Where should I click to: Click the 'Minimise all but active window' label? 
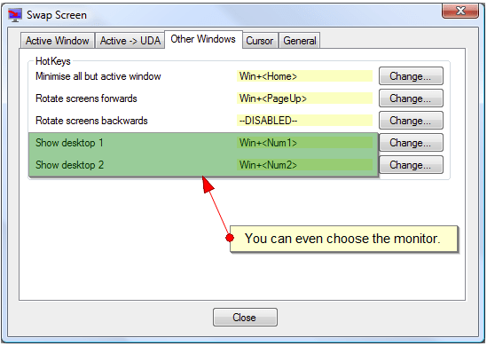(x=98, y=76)
